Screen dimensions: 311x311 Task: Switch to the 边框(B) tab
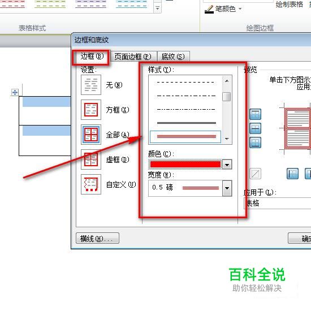[x=92, y=57]
